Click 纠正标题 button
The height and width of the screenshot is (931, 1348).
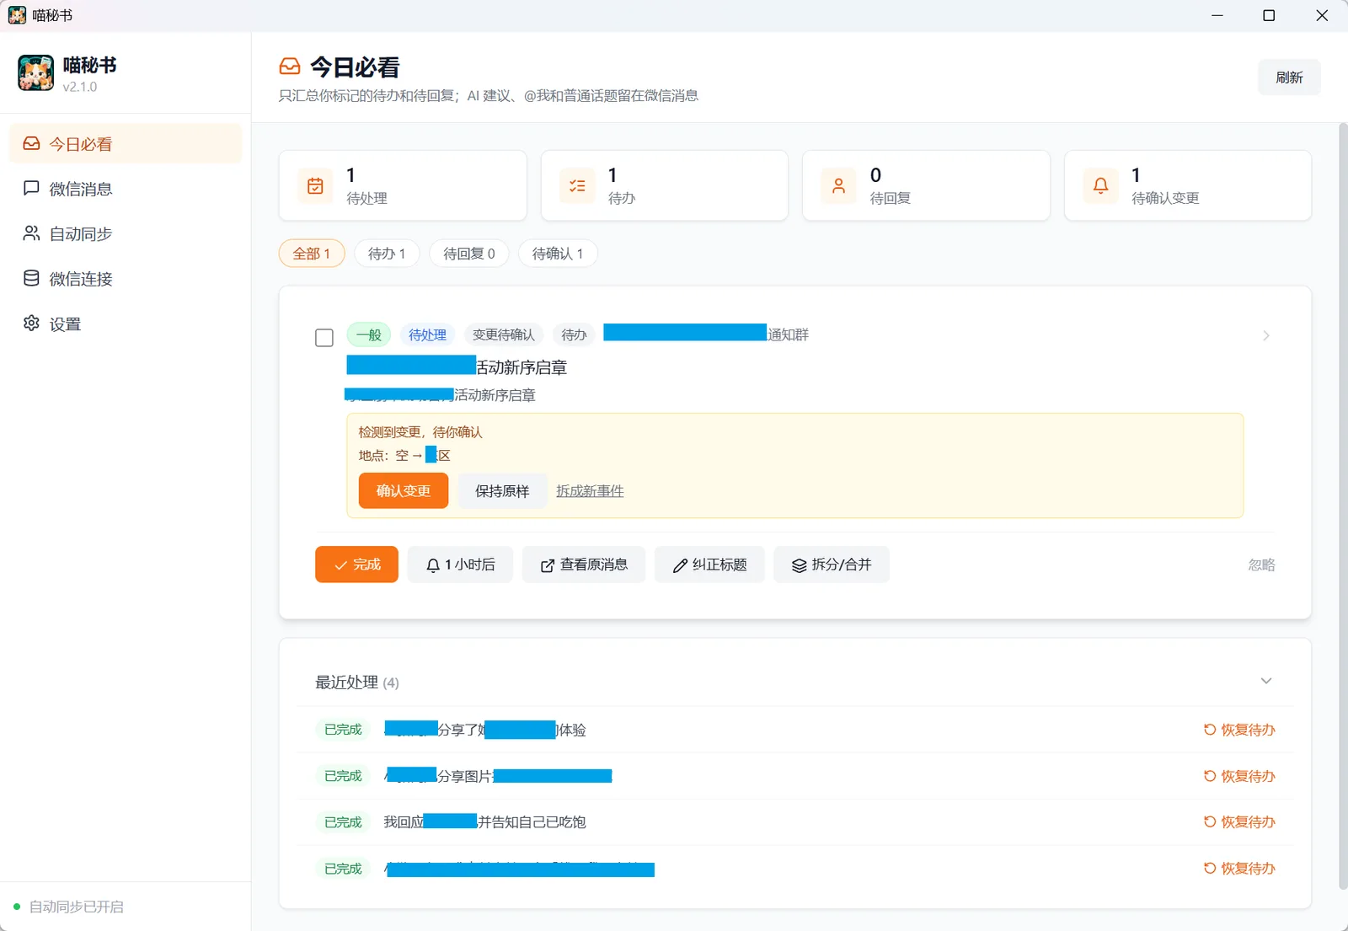point(709,564)
